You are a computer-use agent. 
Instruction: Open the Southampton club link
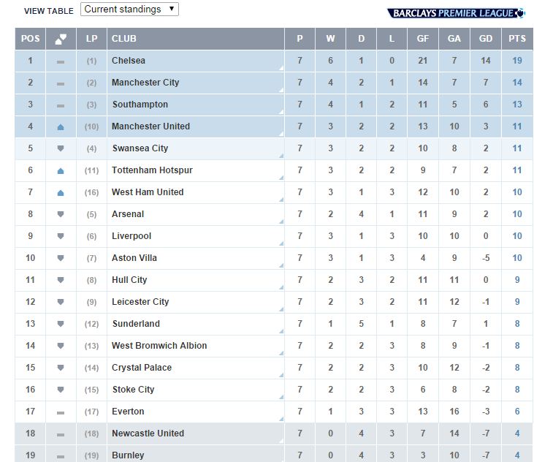[x=140, y=105]
